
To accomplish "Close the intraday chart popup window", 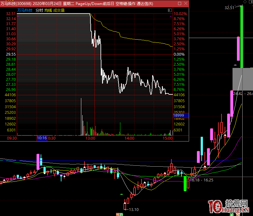I will (185, 3).
